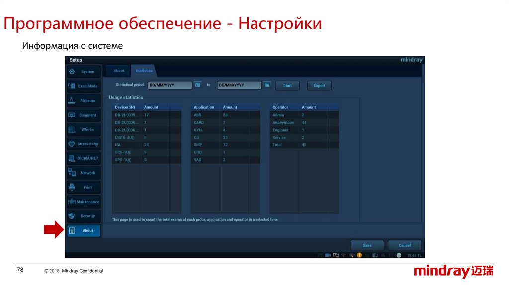This screenshot has height=285, width=509.
Task: Open the Comment settings page
Action: click(84, 115)
